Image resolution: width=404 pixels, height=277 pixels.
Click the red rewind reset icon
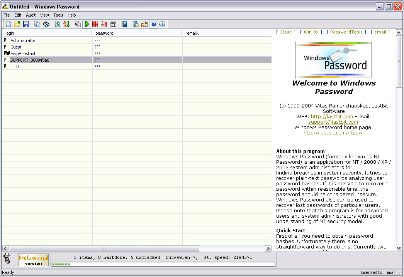tap(95, 24)
